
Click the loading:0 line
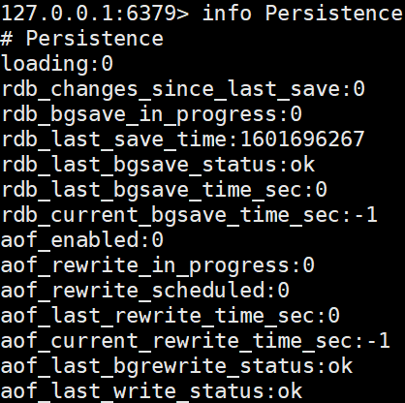[x=57, y=64]
